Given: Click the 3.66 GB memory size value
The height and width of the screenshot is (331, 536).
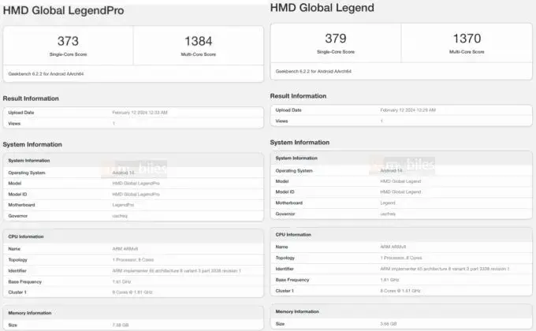Looking at the screenshot, I should 388,322.
